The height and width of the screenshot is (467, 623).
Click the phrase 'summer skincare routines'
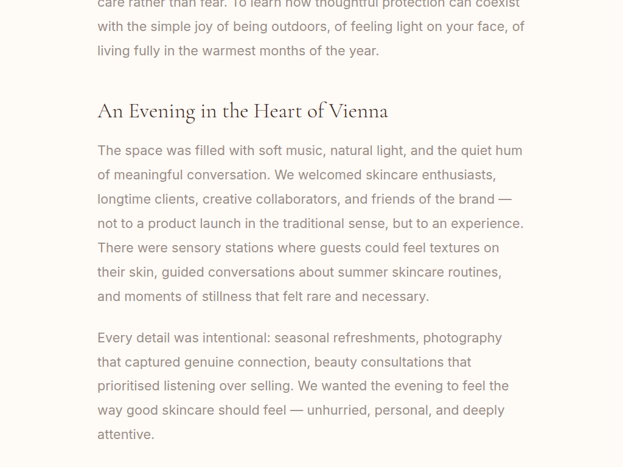[x=419, y=272]
